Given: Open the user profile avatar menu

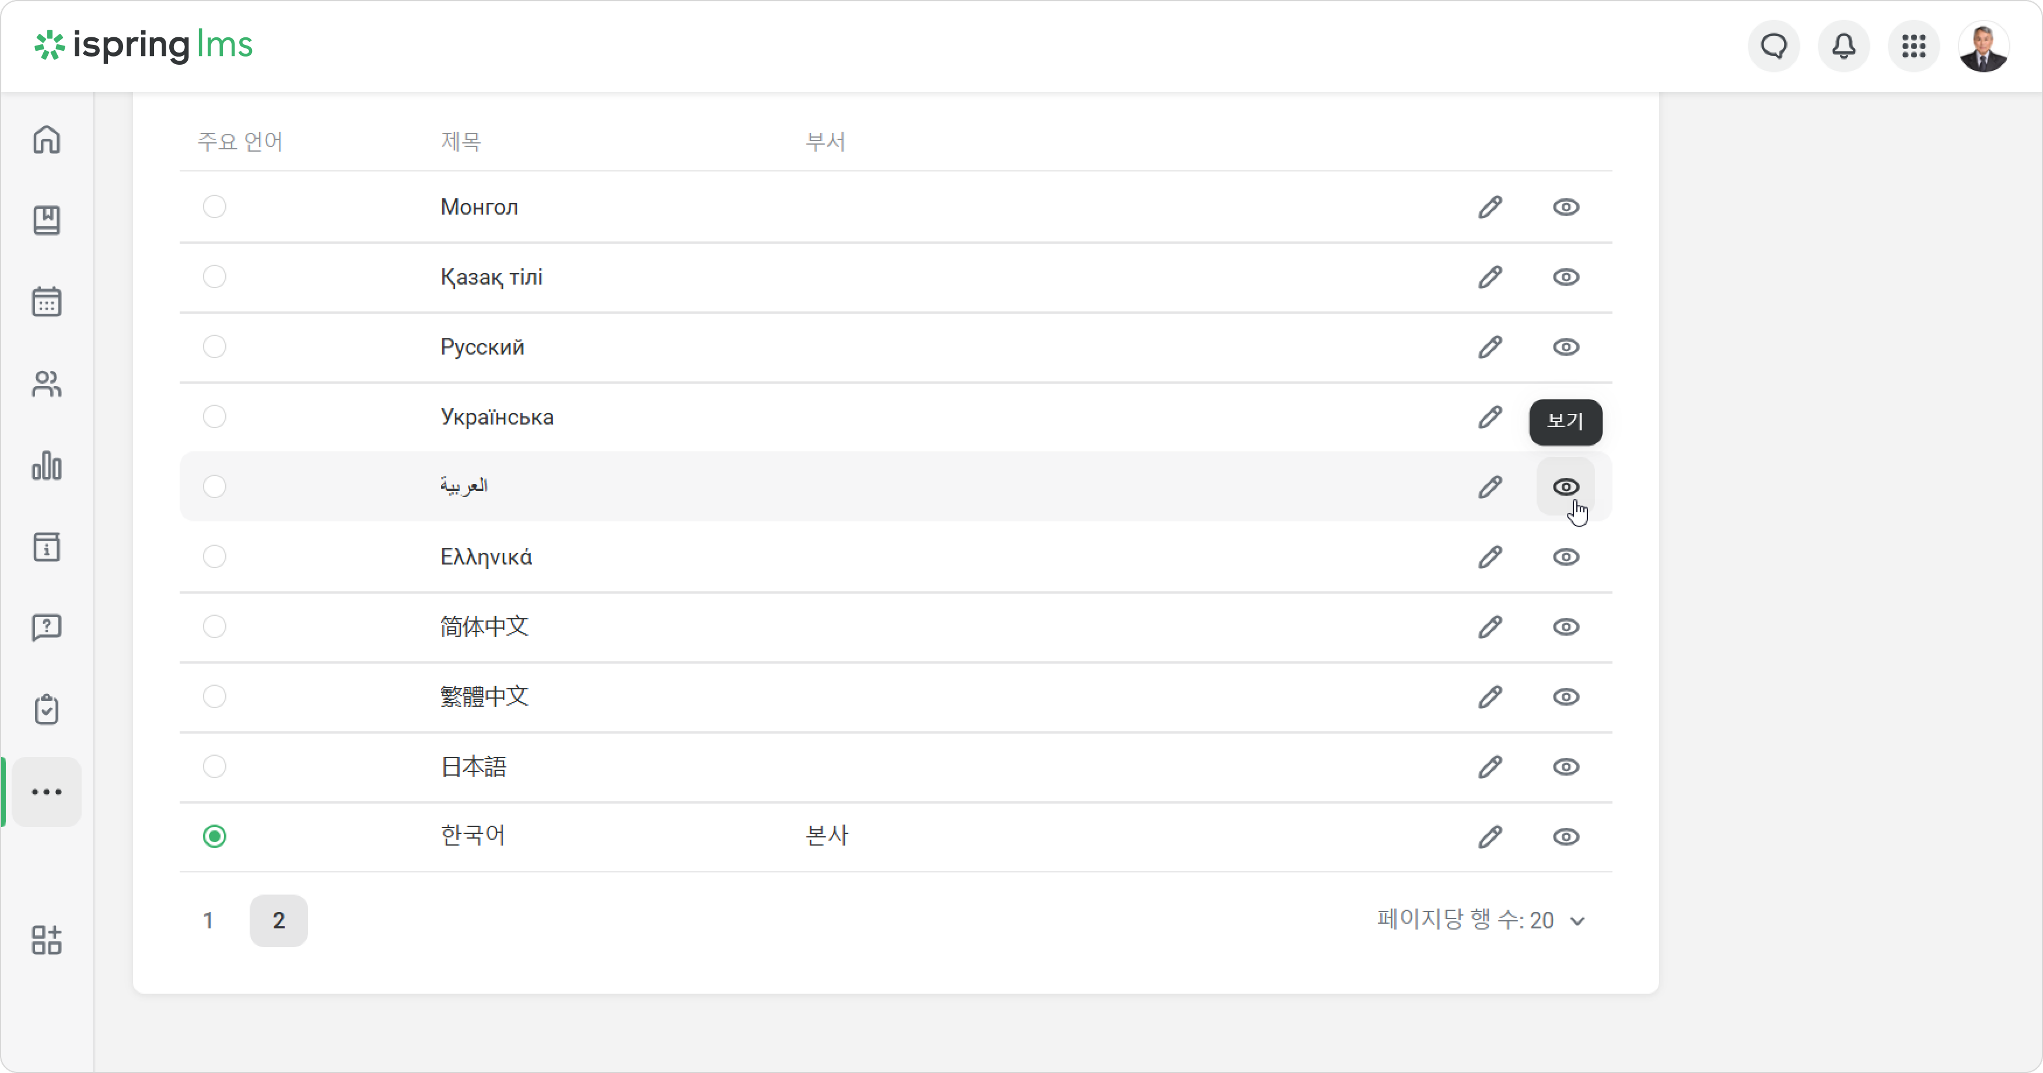Looking at the screenshot, I should click(1983, 46).
